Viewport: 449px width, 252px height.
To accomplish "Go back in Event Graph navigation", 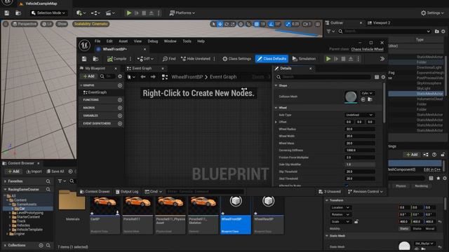I will click(143, 77).
